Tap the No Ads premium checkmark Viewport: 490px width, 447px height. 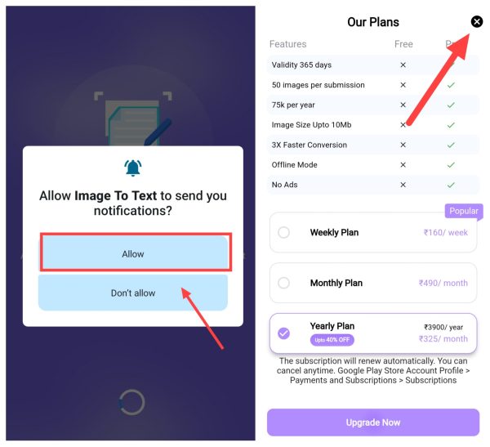click(451, 185)
